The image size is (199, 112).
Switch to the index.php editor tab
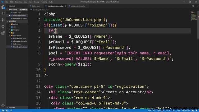[x=36, y=6]
